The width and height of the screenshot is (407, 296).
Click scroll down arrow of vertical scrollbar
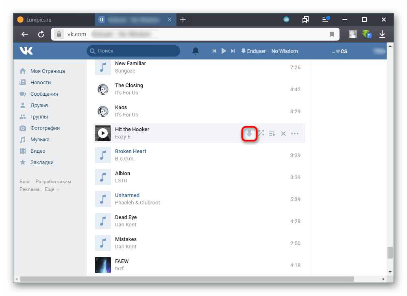[390, 272]
